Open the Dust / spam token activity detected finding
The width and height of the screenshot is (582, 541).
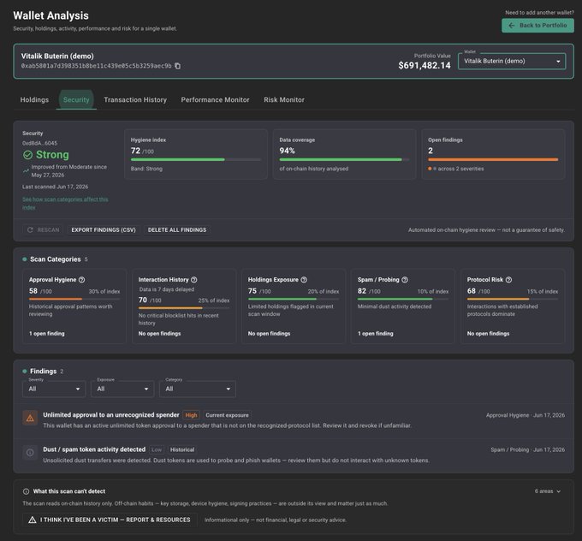(x=294, y=455)
